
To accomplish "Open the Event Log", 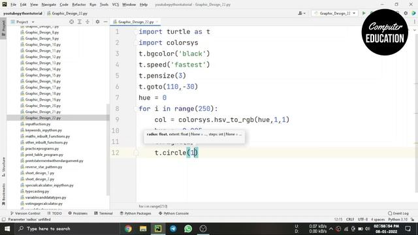I will [398, 213].
